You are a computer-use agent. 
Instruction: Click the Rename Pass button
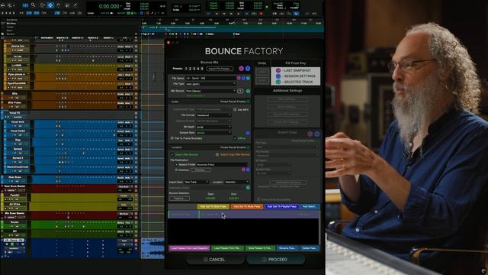[287, 248]
